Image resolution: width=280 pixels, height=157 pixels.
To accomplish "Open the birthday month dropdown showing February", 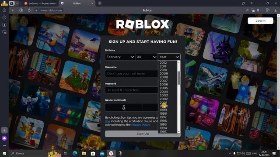I will (120, 57).
